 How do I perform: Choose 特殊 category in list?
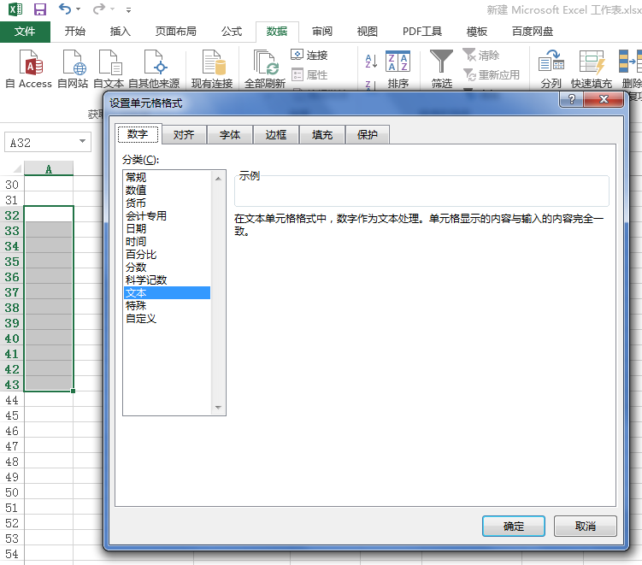167,306
